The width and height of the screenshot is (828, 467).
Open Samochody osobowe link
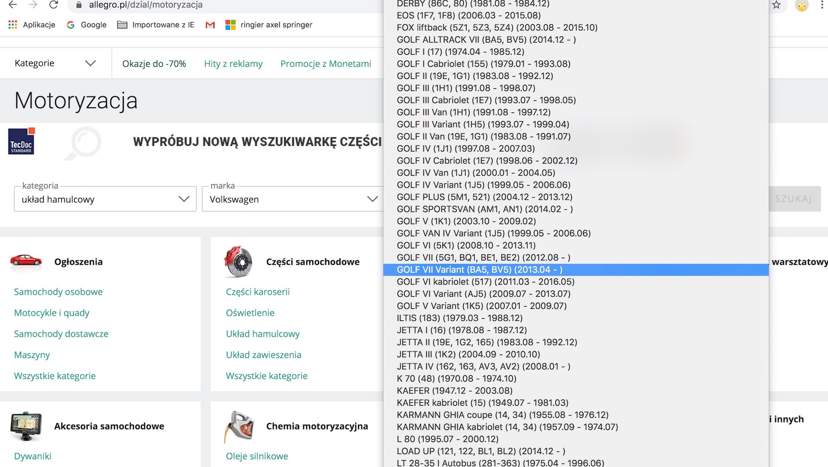pyautogui.click(x=58, y=292)
